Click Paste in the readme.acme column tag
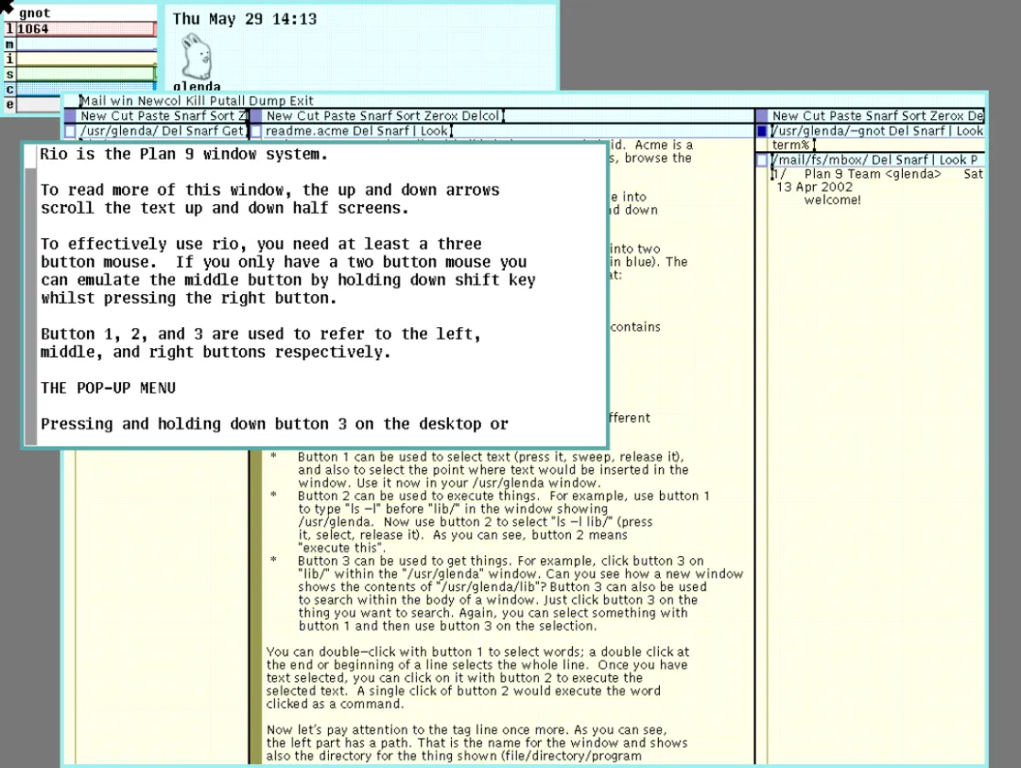The height and width of the screenshot is (768, 1021). point(339,116)
